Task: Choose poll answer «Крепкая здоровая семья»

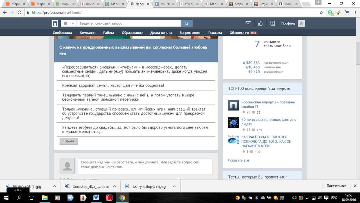Action: coord(136,85)
